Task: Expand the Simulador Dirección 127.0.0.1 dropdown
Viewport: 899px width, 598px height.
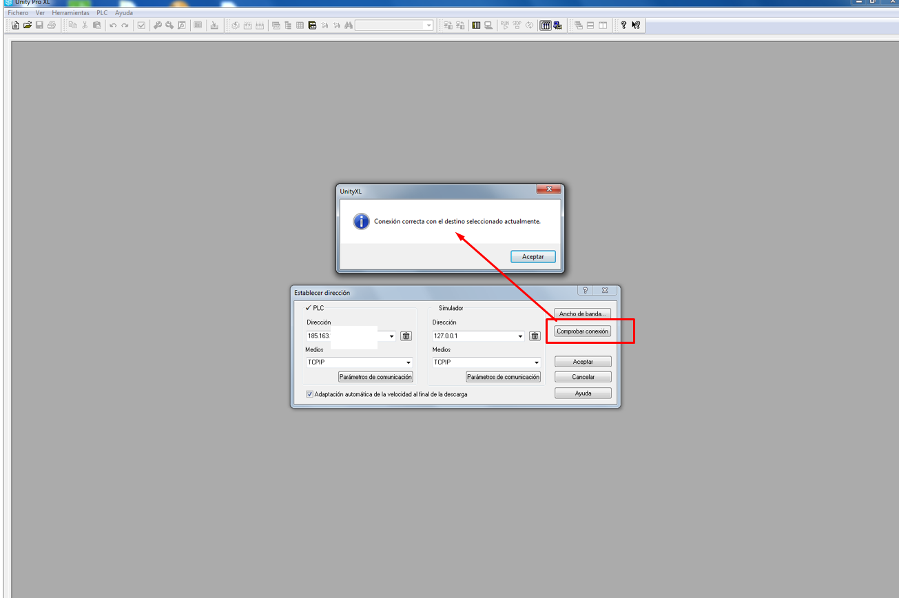Action: (x=520, y=336)
